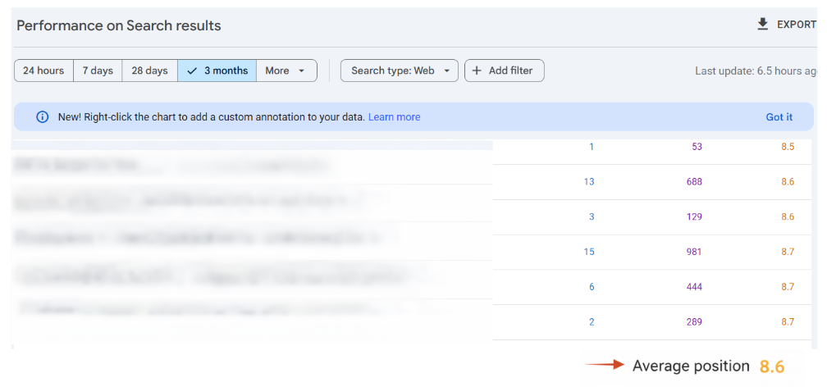The width and height of the screenshot is (827, 387).
Task: Click the clicks value 3
Action: pyautogui.click(x=592, y=216)
